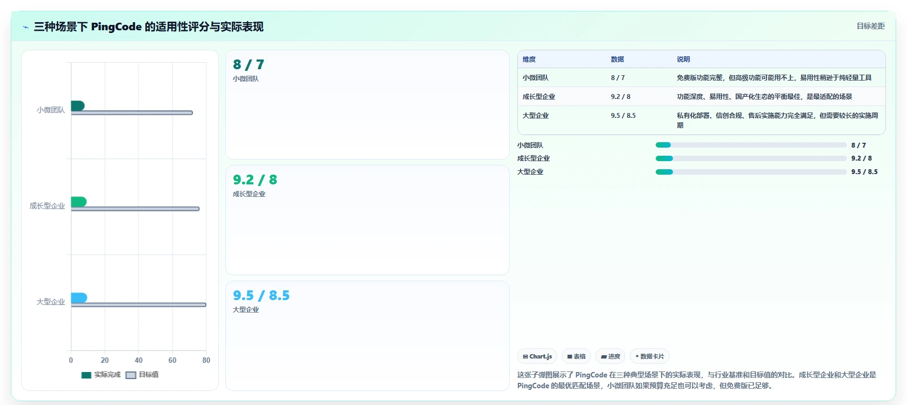Click the gray 成长型企业 target bar
907x405 pixels.
point(135,209)
